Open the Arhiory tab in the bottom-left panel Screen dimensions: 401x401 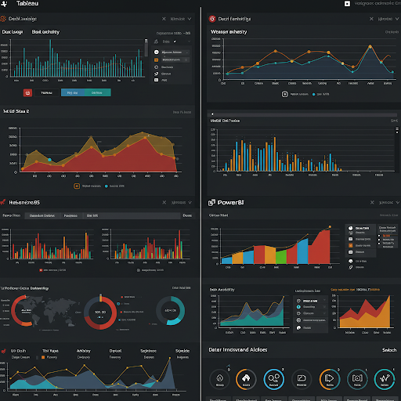[x=84, y=351]
